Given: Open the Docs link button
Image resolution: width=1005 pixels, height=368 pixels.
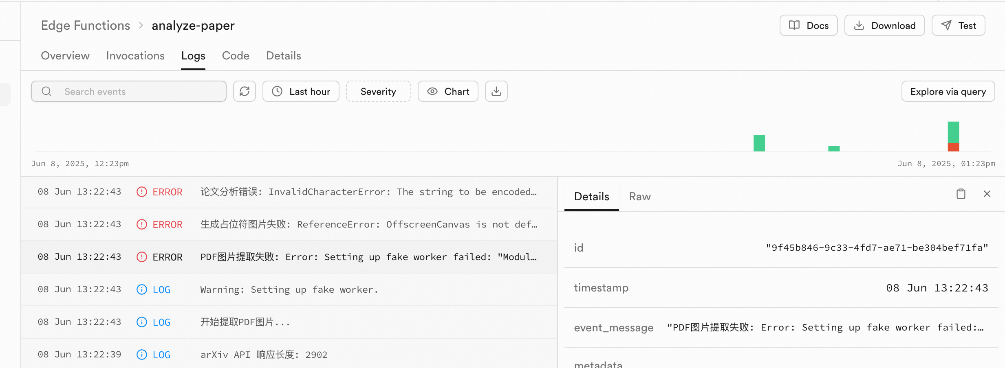Looking at the screenshot, I should [x=809, y=25].
